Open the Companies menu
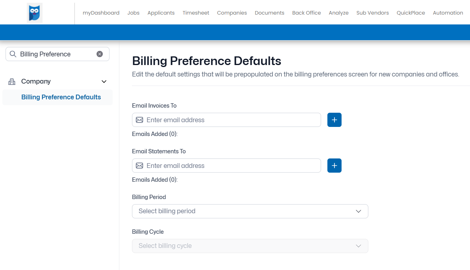470x270 pixels. (x=232, y=13)
